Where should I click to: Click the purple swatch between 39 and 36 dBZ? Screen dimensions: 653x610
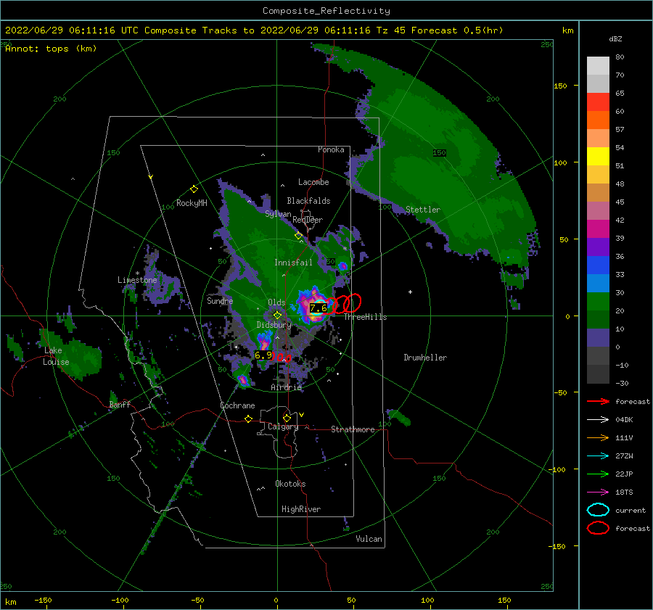click(x=598, y=247)
